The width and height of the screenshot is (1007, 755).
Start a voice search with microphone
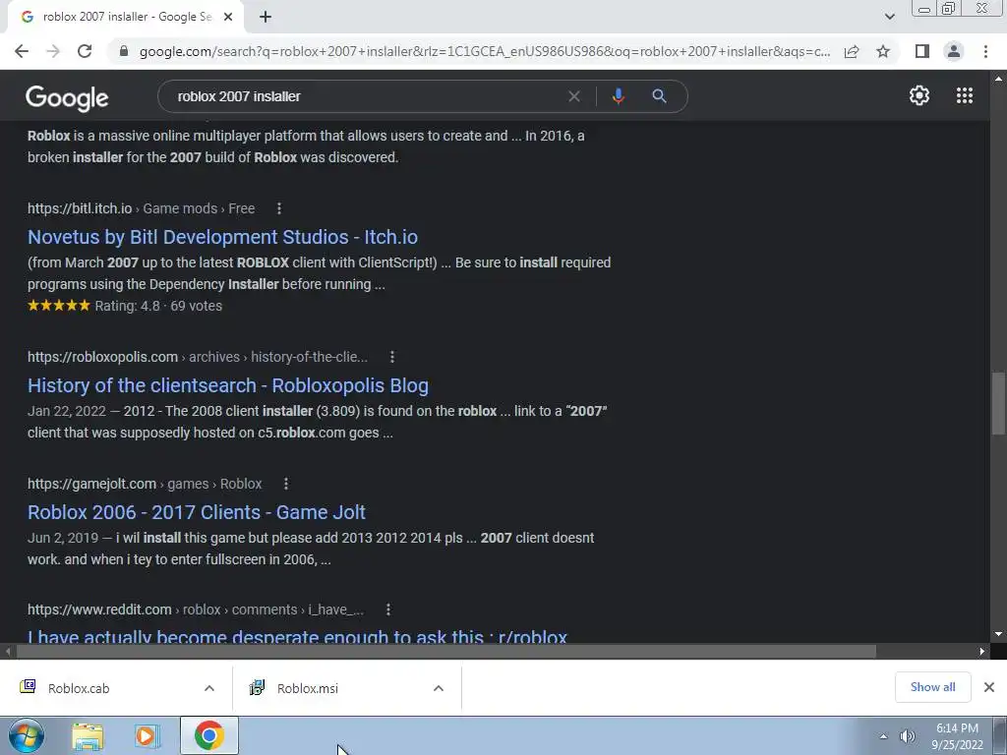coord(618,96)
